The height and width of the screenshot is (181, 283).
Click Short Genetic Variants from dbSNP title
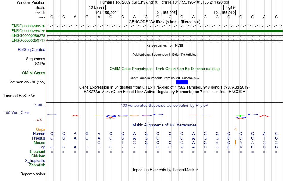click(x=164, y=78)
